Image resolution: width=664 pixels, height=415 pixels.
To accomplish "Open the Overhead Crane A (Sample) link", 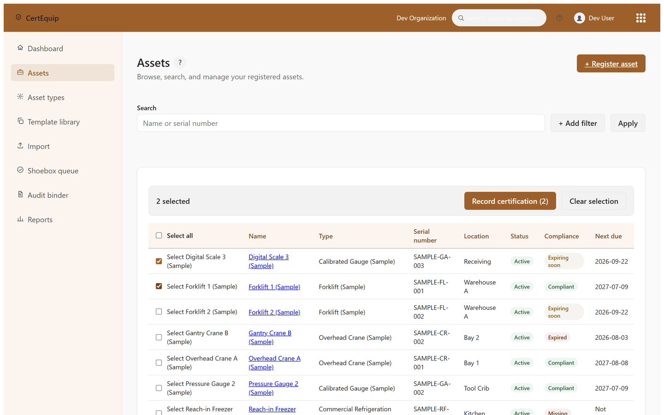I will [274, 363].
